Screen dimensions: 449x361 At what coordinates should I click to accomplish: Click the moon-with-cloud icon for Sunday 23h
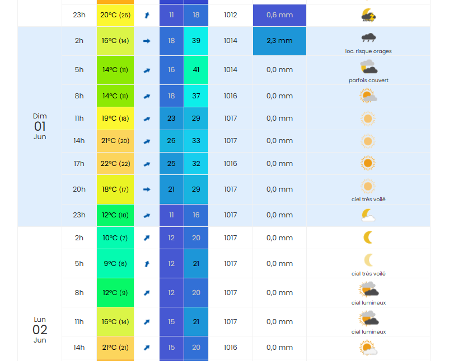(368, 215)
